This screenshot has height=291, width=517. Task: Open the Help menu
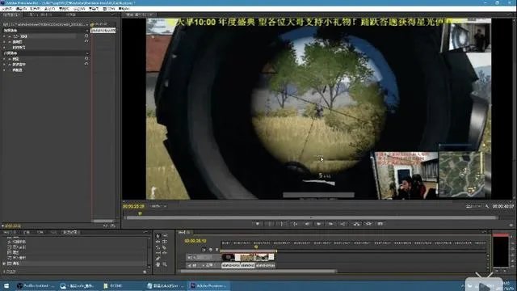click(x=124, y=9)
